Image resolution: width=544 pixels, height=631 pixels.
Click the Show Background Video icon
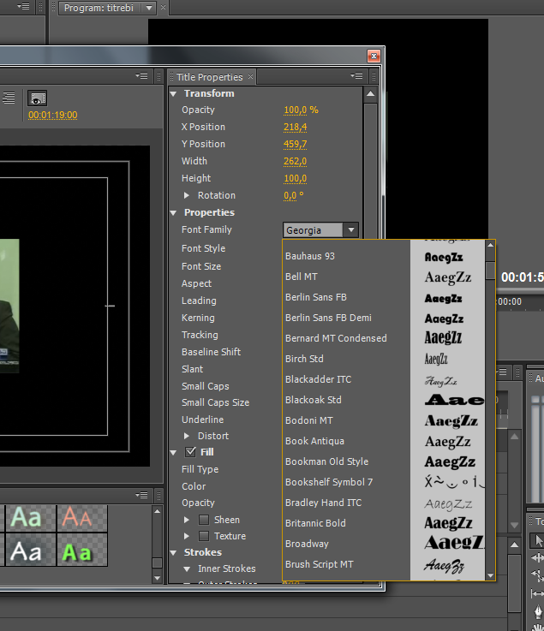[x=38, y=98]
